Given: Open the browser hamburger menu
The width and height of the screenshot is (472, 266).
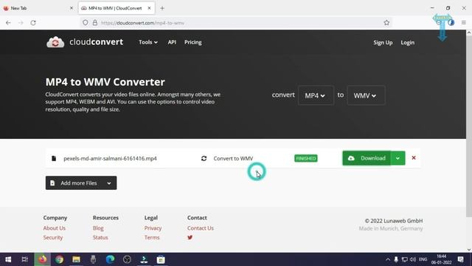Looking at the screenshot, I should click(464, 23).
